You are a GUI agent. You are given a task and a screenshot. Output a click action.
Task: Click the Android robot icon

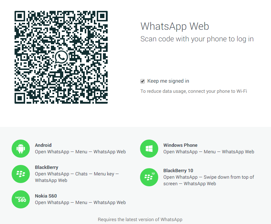click(x=21, y=149)
